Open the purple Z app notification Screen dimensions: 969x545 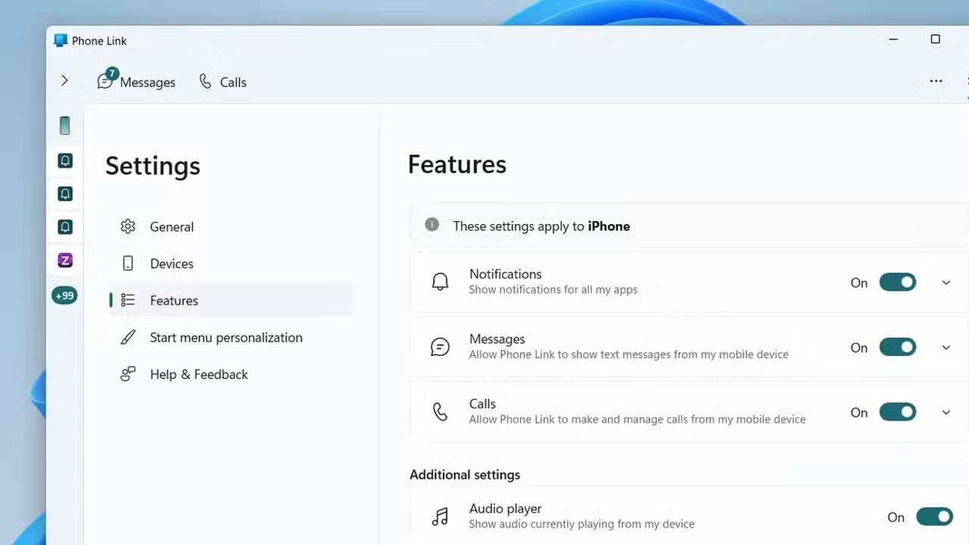click(65, 260)
